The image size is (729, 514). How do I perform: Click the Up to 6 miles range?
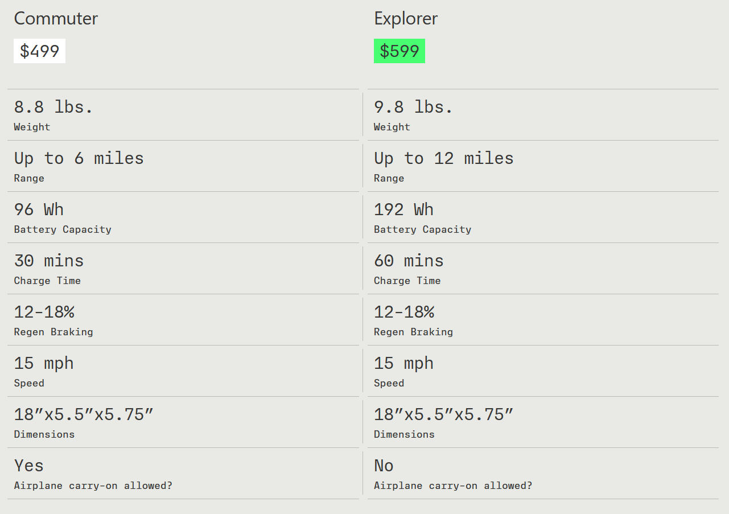[x=79, y=158]
